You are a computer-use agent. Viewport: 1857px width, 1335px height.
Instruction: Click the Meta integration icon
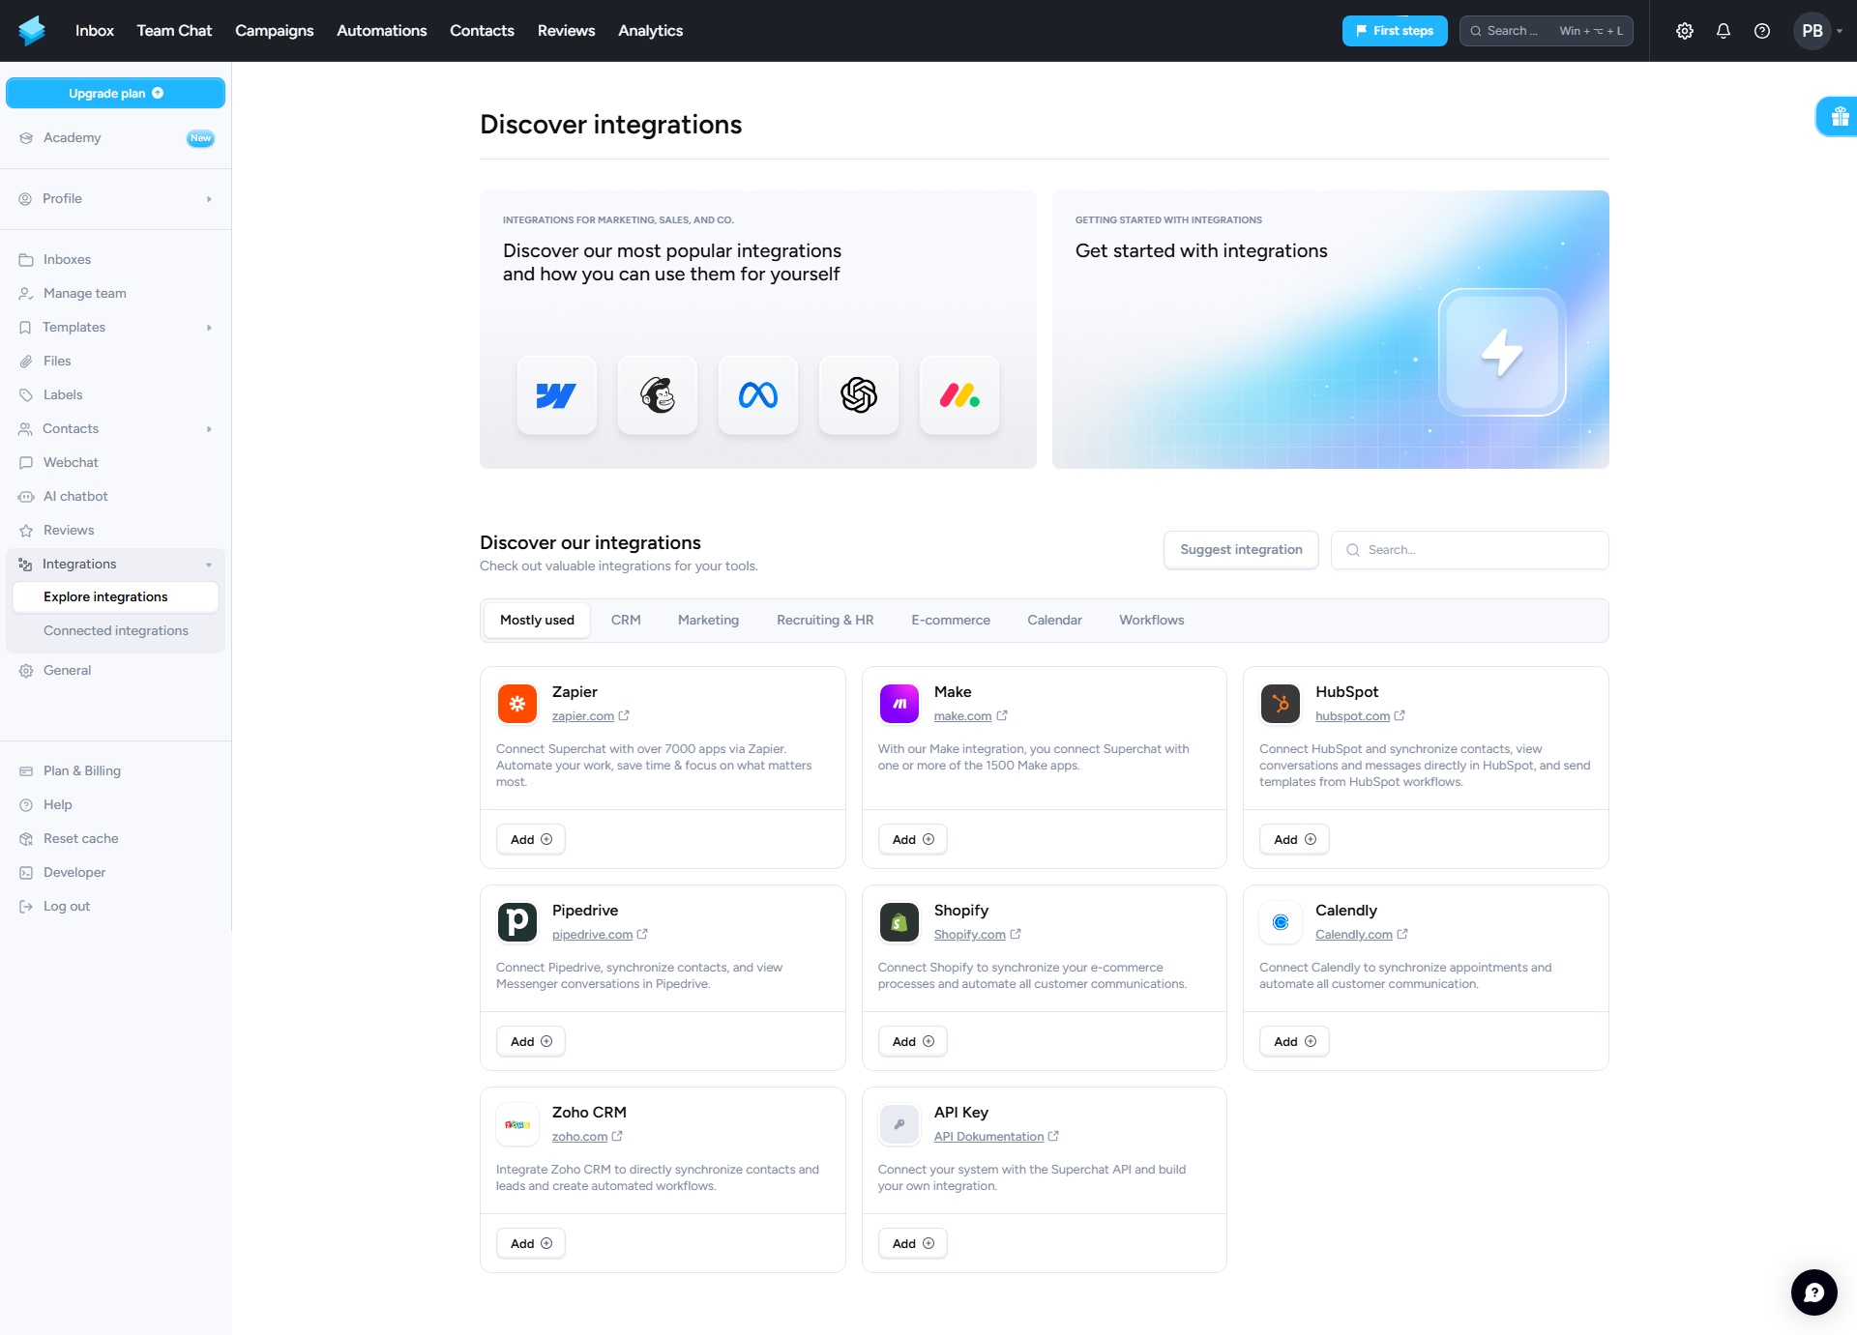point(758,395)
